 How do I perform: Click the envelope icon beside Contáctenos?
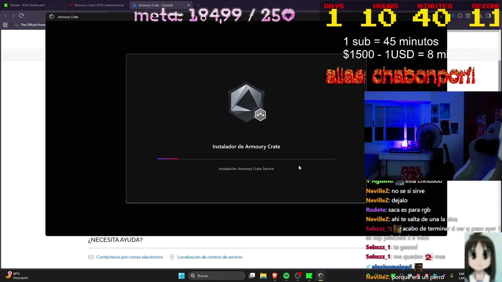[91, 257]
